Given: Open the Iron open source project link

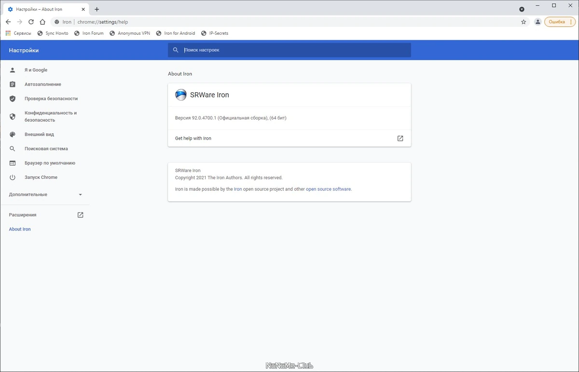Looking at the screenshot, I should click(x=238, y=189).
